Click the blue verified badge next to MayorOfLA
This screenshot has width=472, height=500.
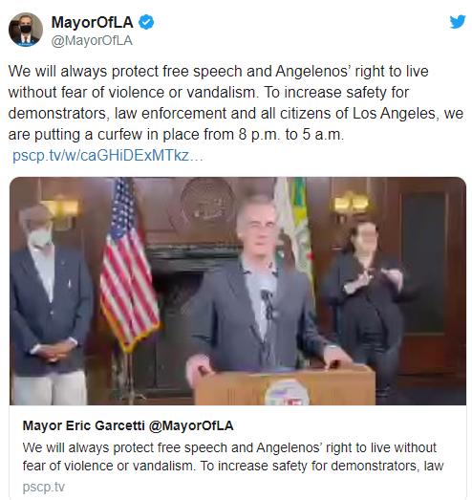pyautogui.click(x=146, y=22)
